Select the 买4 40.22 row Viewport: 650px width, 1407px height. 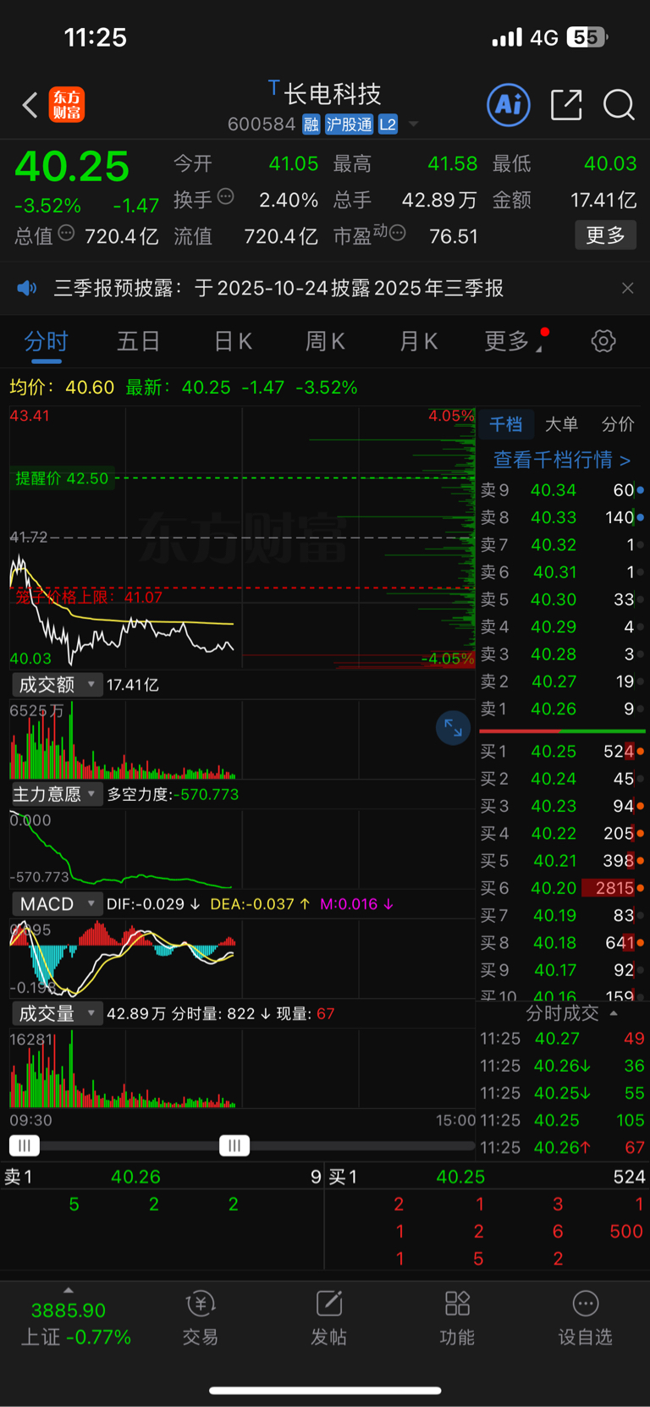point(562,833)
